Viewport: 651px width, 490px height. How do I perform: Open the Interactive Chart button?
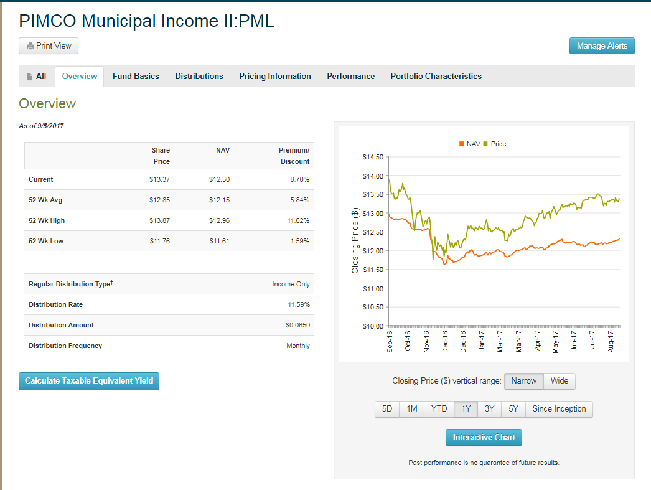484,437
